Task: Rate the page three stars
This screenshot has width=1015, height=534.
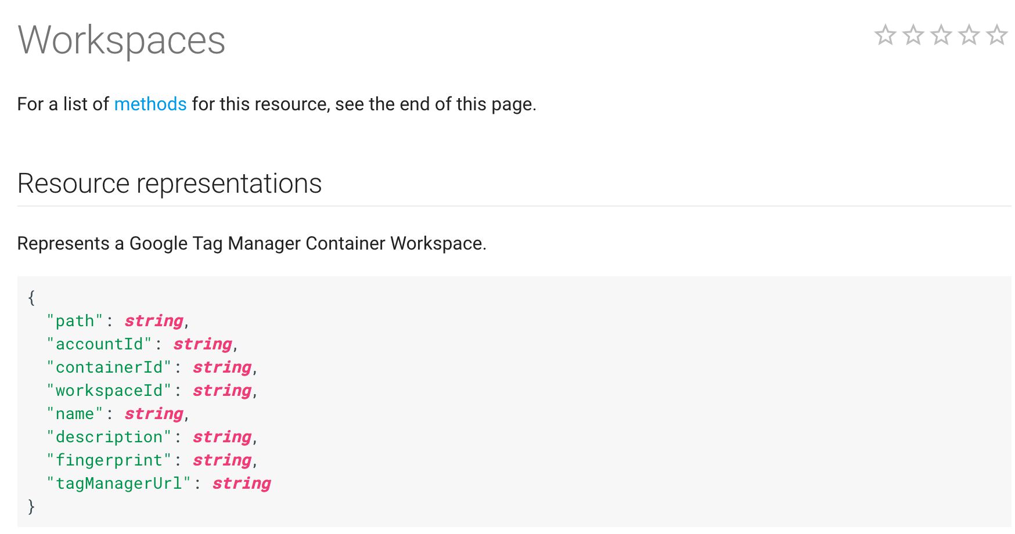Action: point(941,35)
